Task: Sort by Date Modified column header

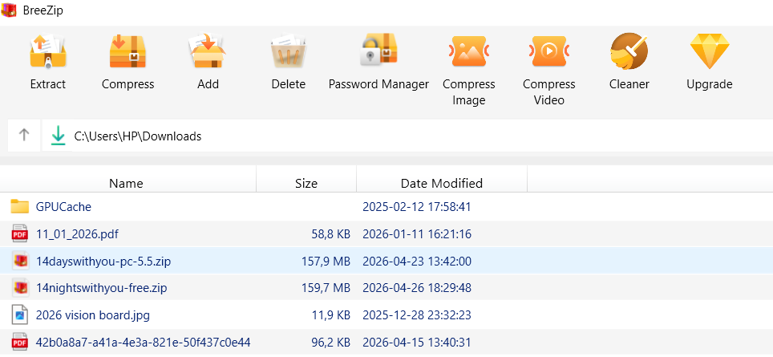Action: coord(442,183)
